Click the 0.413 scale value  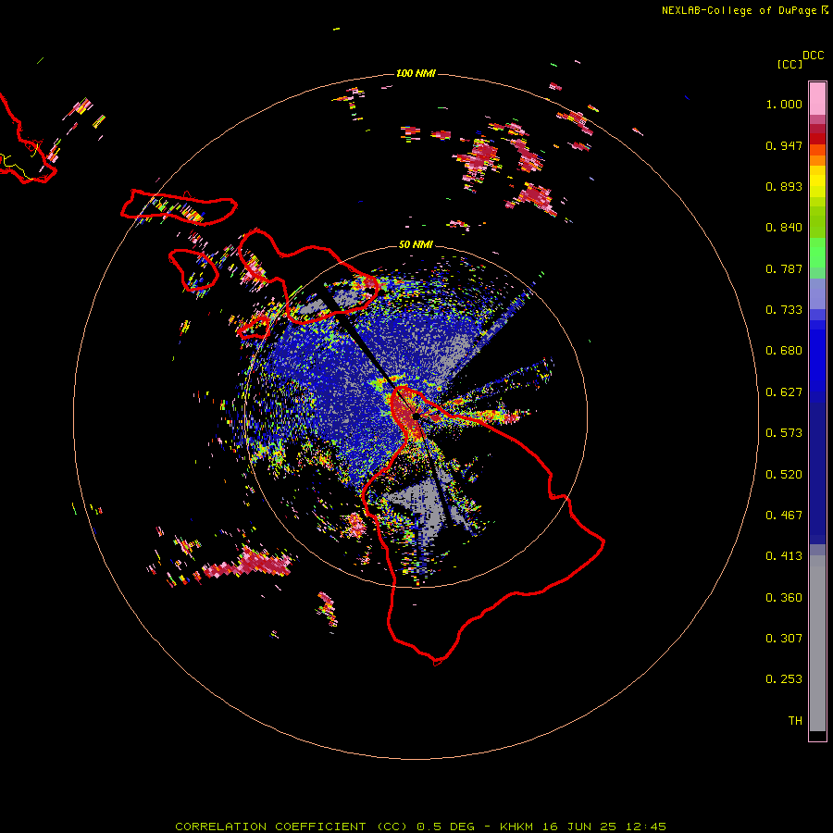point(784,556)
